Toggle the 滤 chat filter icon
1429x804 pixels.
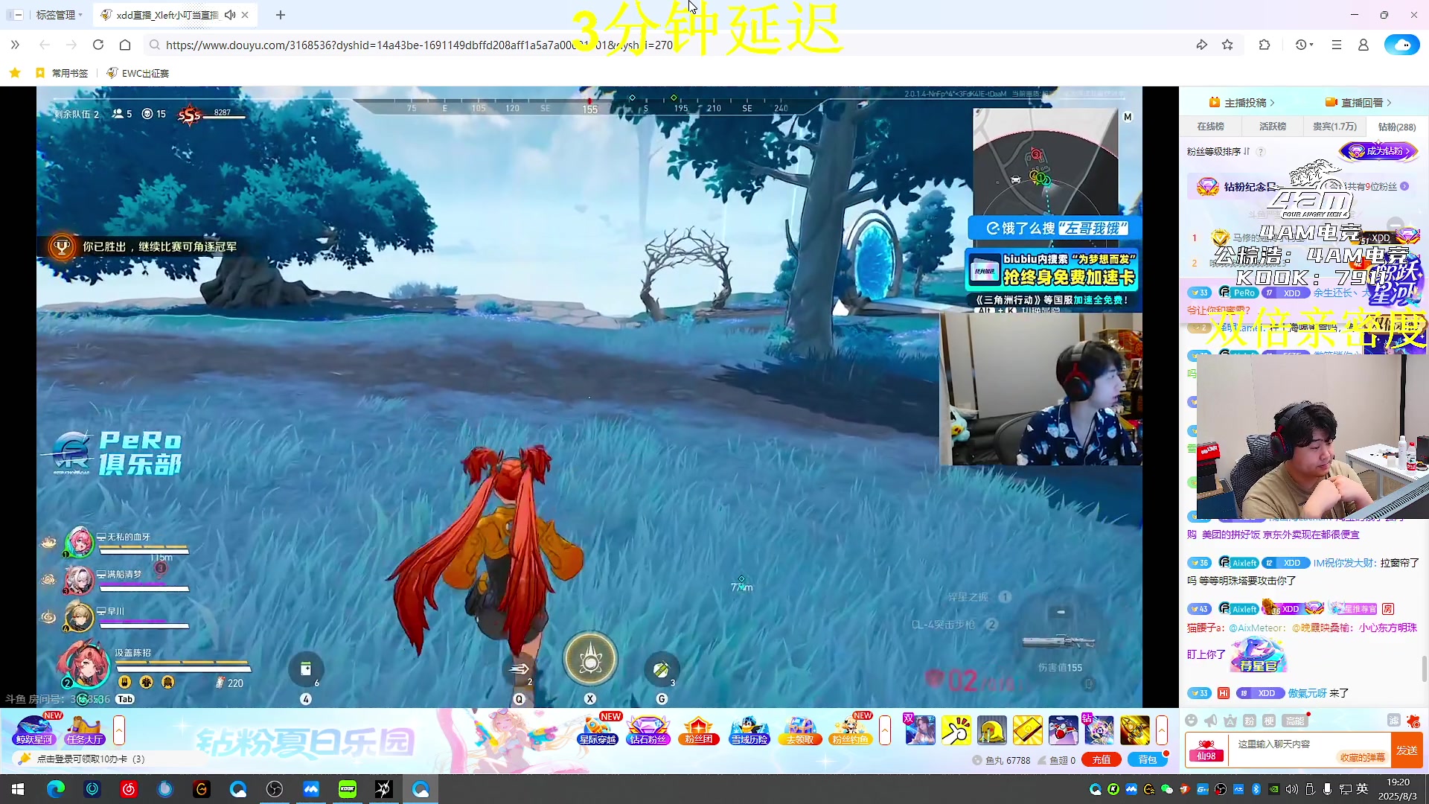click(1393, 720)
